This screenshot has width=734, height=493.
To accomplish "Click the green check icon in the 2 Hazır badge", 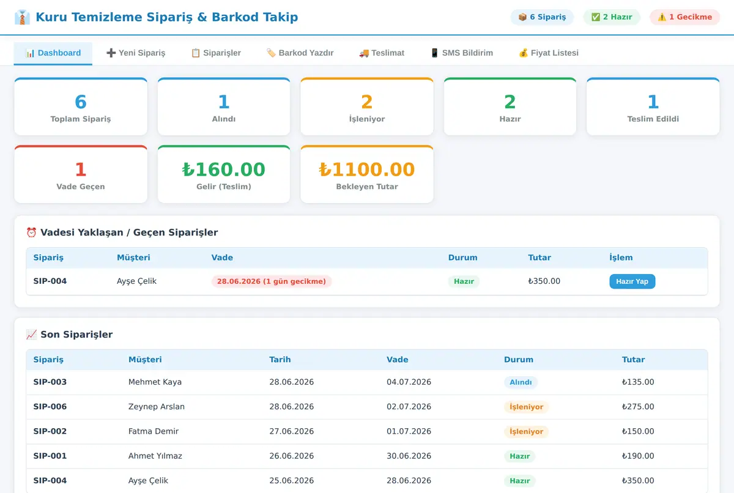I will pos(596,17).
